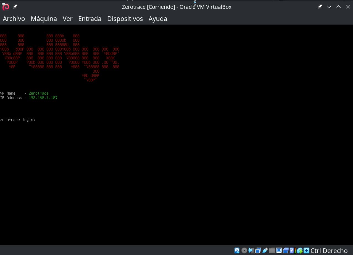Click the 'VM Name' label text
The width and height of the screenshot is (353, 255).
click(x=8, y=93)
